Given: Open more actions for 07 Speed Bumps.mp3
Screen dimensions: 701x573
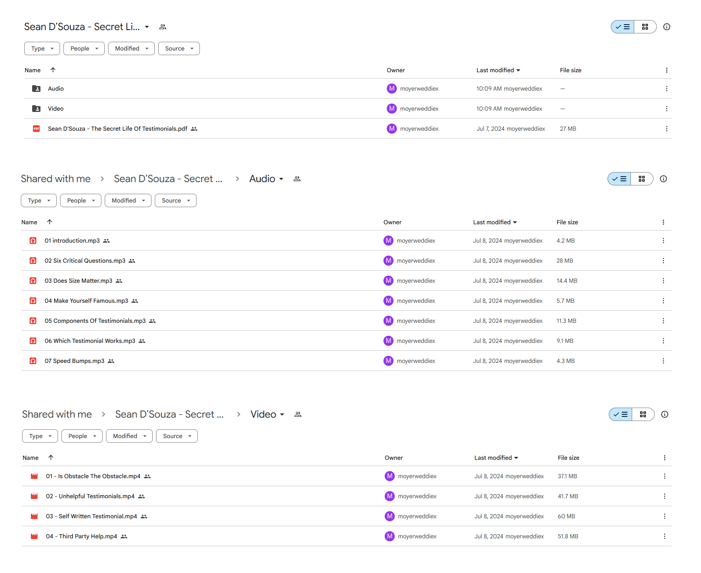Looking at the screenshot, I should (663, 361).
